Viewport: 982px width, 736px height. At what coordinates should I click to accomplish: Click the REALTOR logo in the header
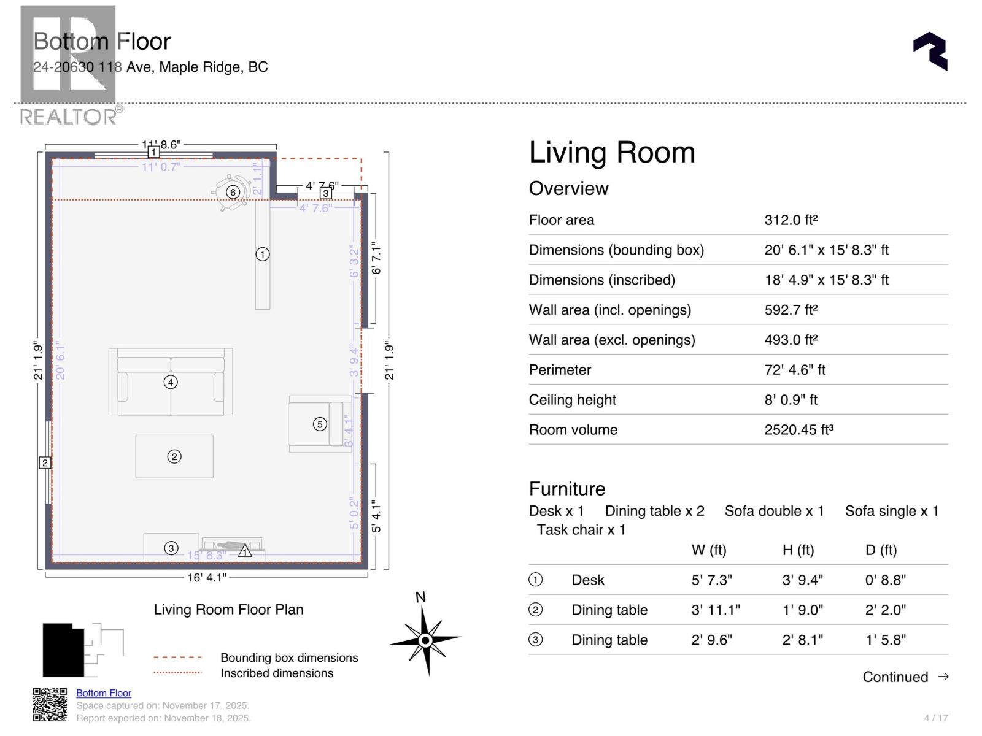click(68, 64)
